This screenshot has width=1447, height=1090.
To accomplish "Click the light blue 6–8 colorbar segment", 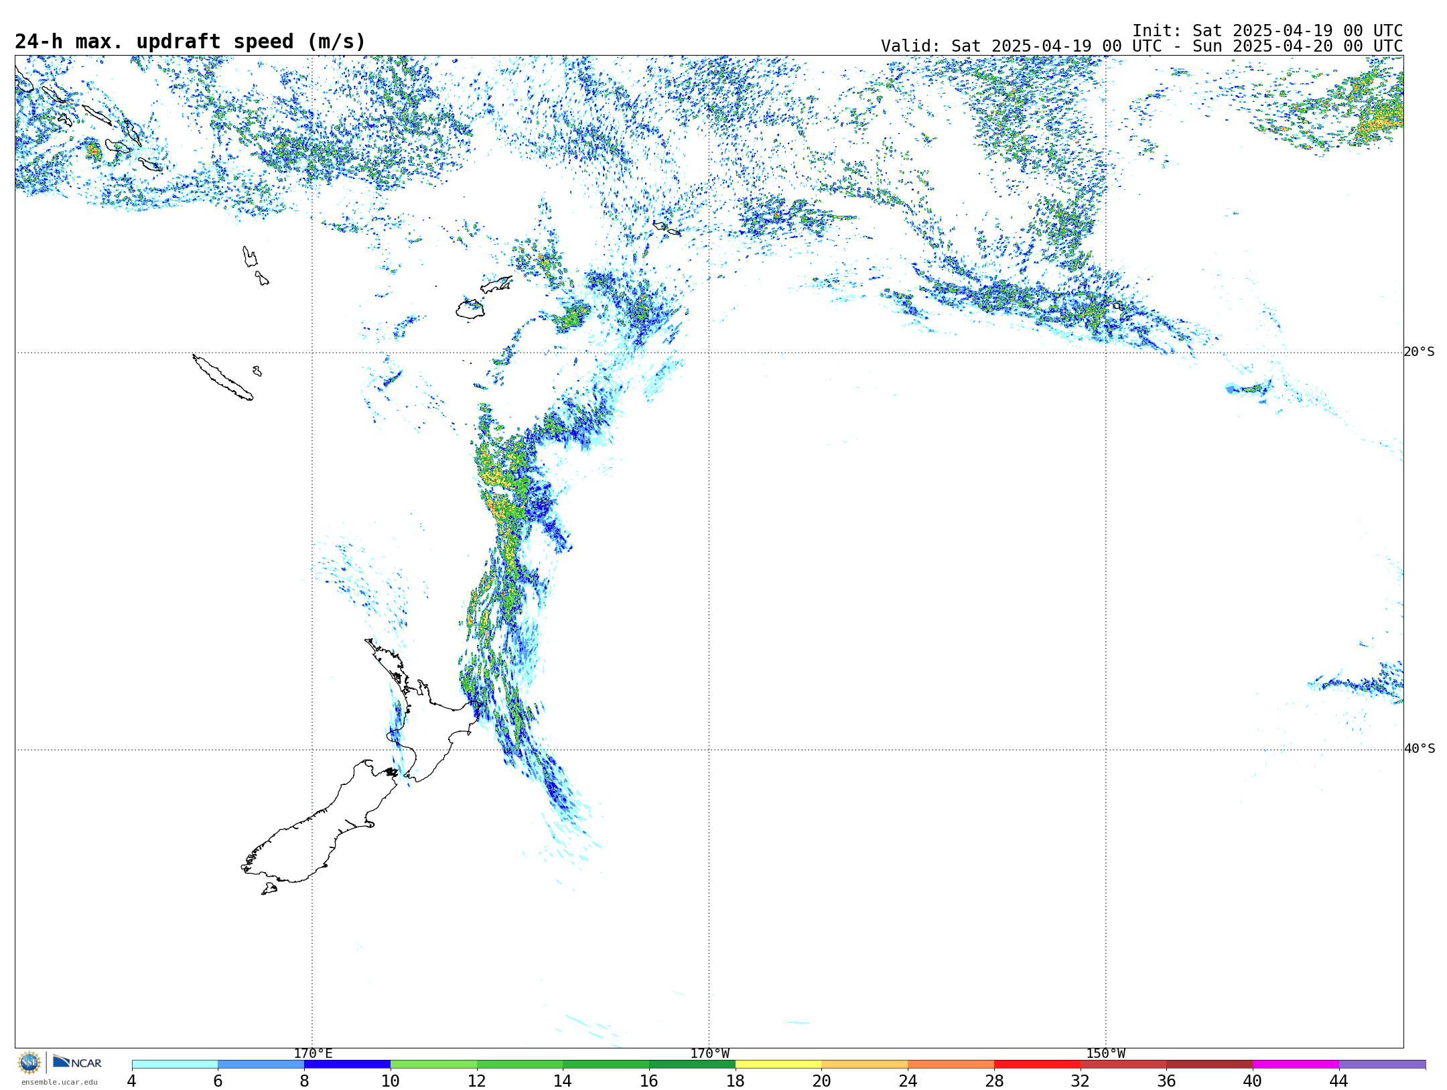I will (261, 1065).
